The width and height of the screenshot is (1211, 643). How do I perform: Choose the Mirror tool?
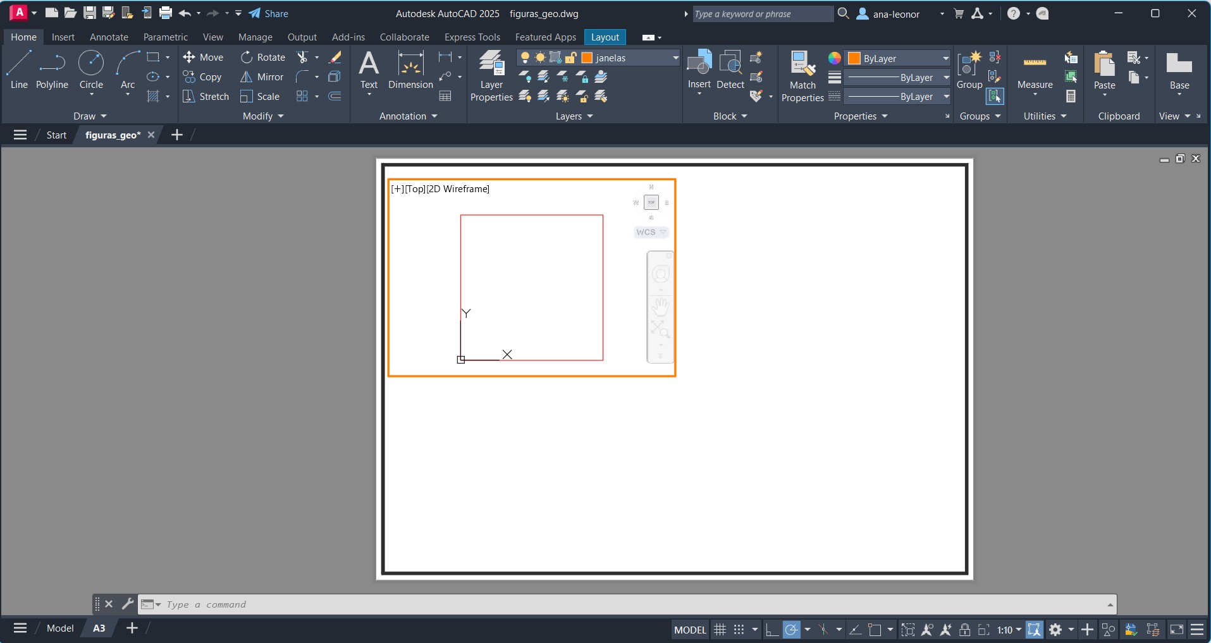pyautogui.click(x=262, y=77)
